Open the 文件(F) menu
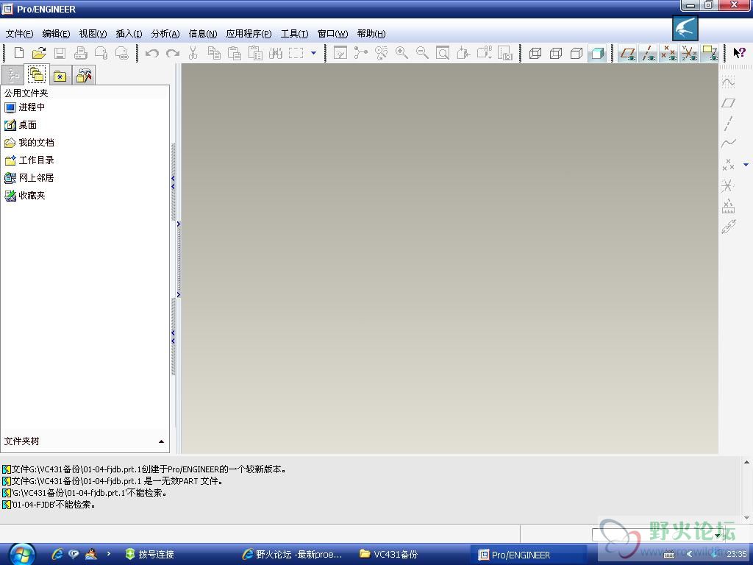Screen dimensions: 753x565 click(x=19, y=34)
